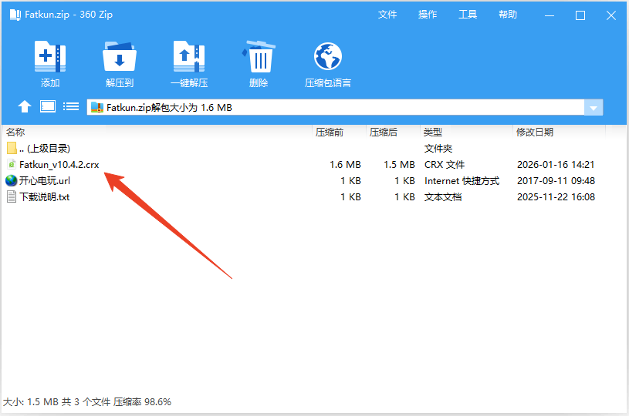
Task: Open the 操作 (Operation) menu
Action: (x=428, y=15)
